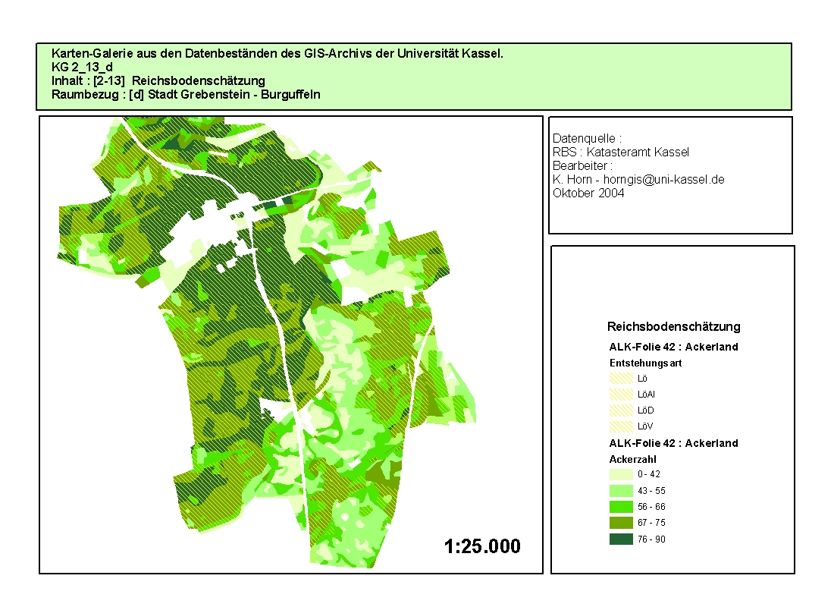Click the 1:25.000 scale text
834x607 pixels.
click(x=482, y=546)
